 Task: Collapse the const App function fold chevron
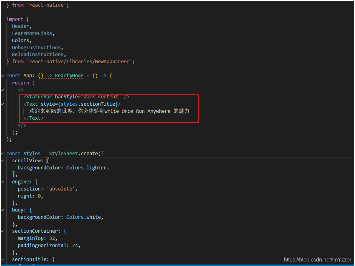click(x=2, y=75)
